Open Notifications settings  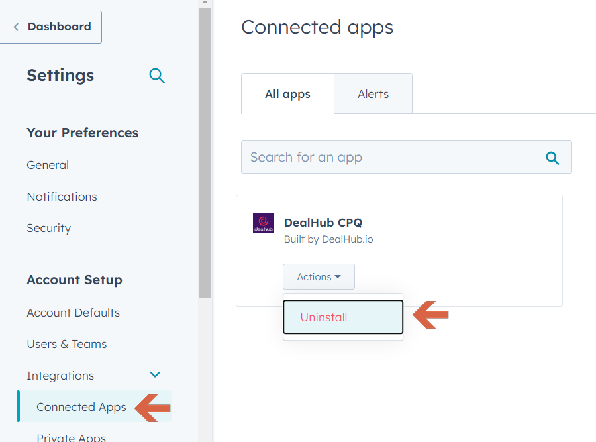click(x=62, y=197)
